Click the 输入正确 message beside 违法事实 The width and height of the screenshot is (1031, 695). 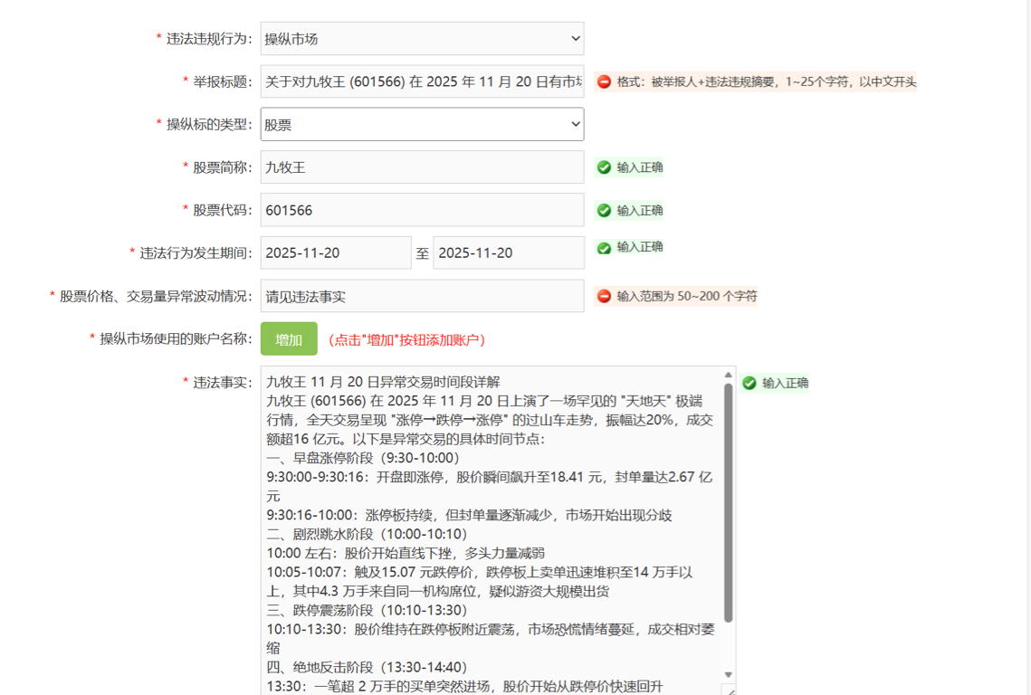pos(785,383)
